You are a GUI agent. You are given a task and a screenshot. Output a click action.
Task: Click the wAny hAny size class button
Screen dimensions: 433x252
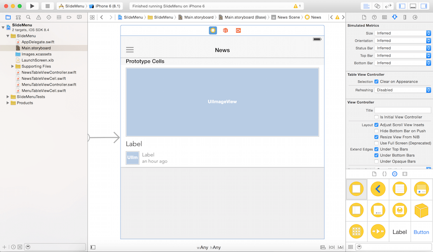[208, 247]
